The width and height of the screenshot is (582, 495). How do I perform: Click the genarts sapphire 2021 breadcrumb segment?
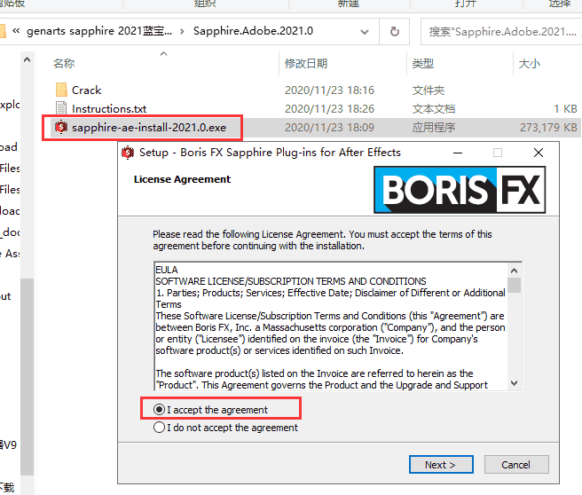tap(99, 31)
